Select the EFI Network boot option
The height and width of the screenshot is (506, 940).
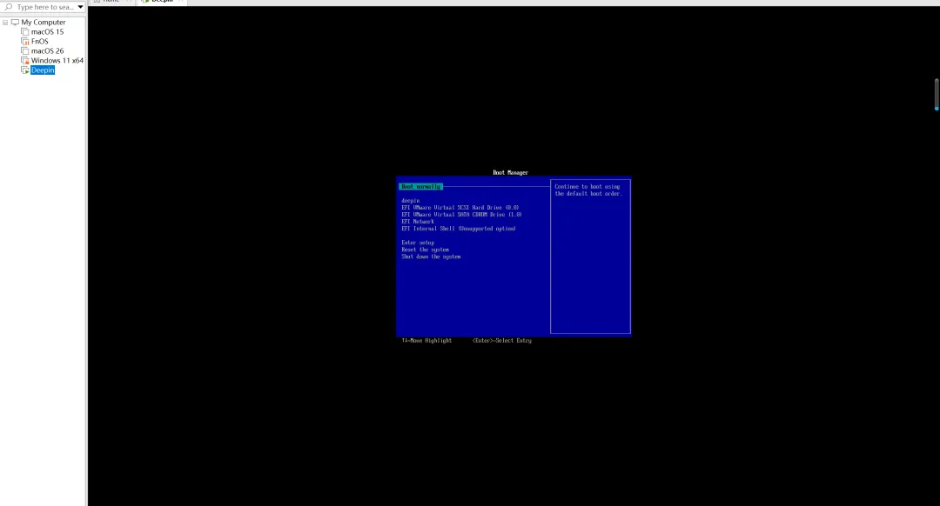point(418,222)
